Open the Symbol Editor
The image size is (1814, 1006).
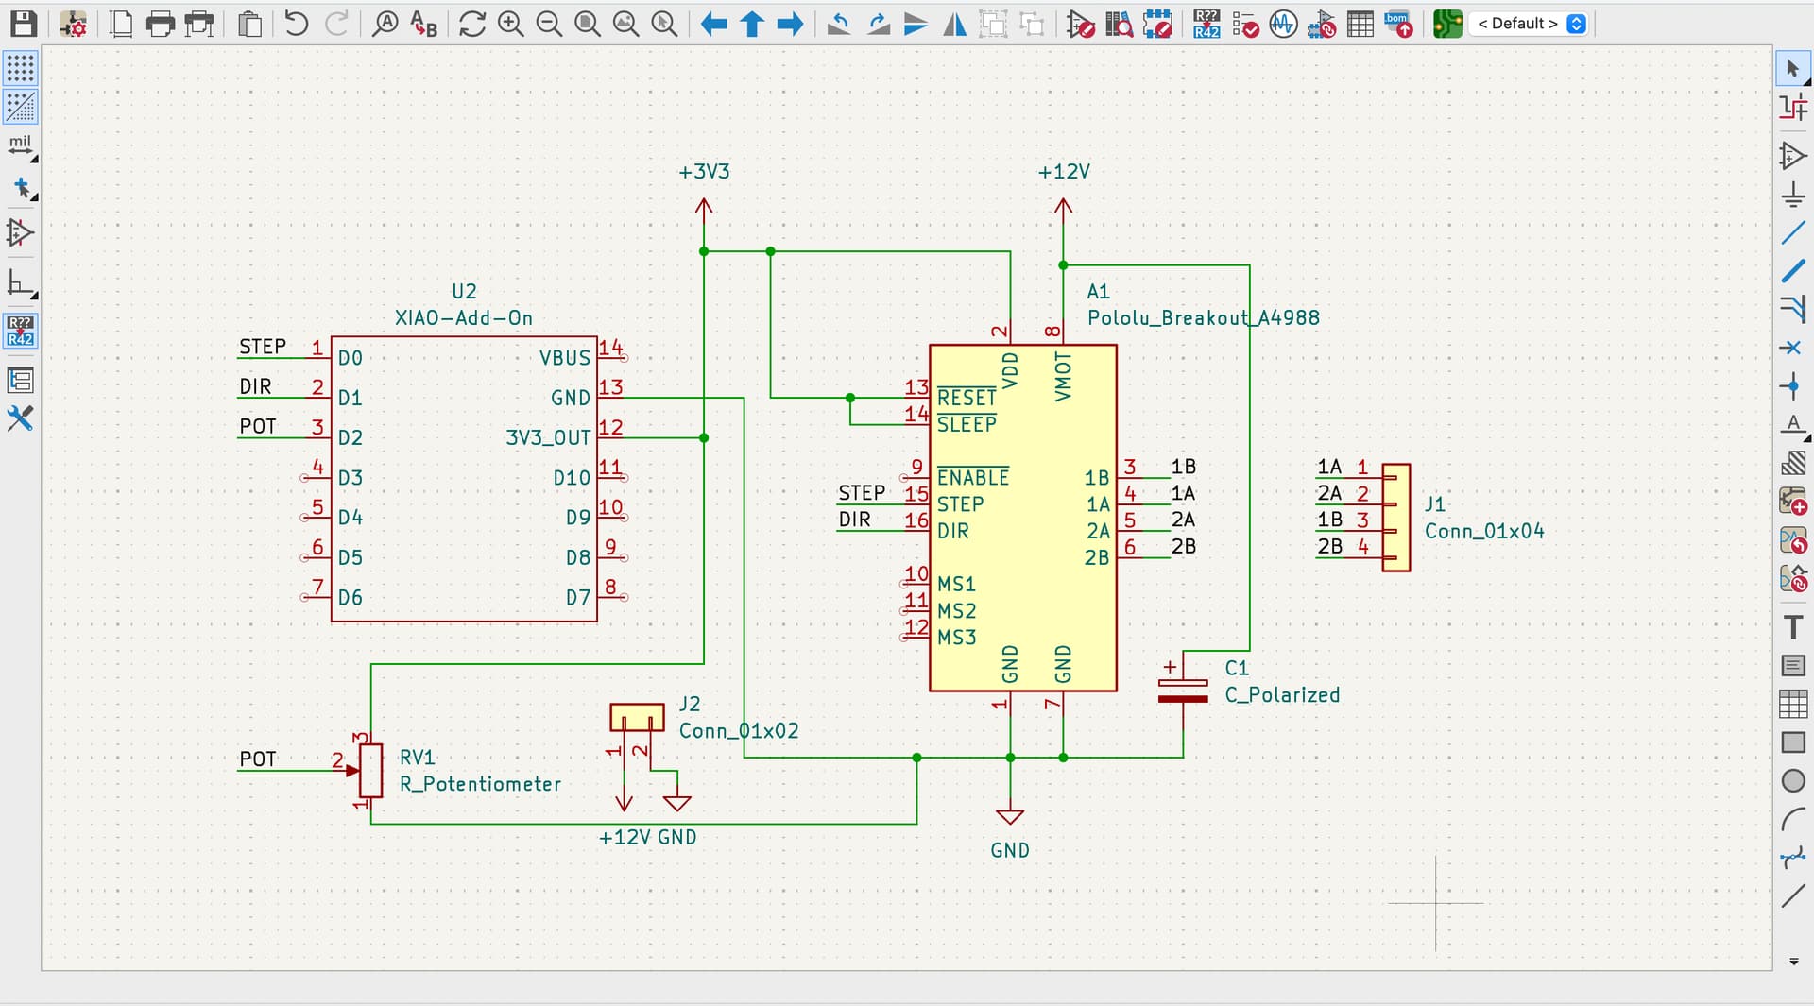pos(1080,24)
